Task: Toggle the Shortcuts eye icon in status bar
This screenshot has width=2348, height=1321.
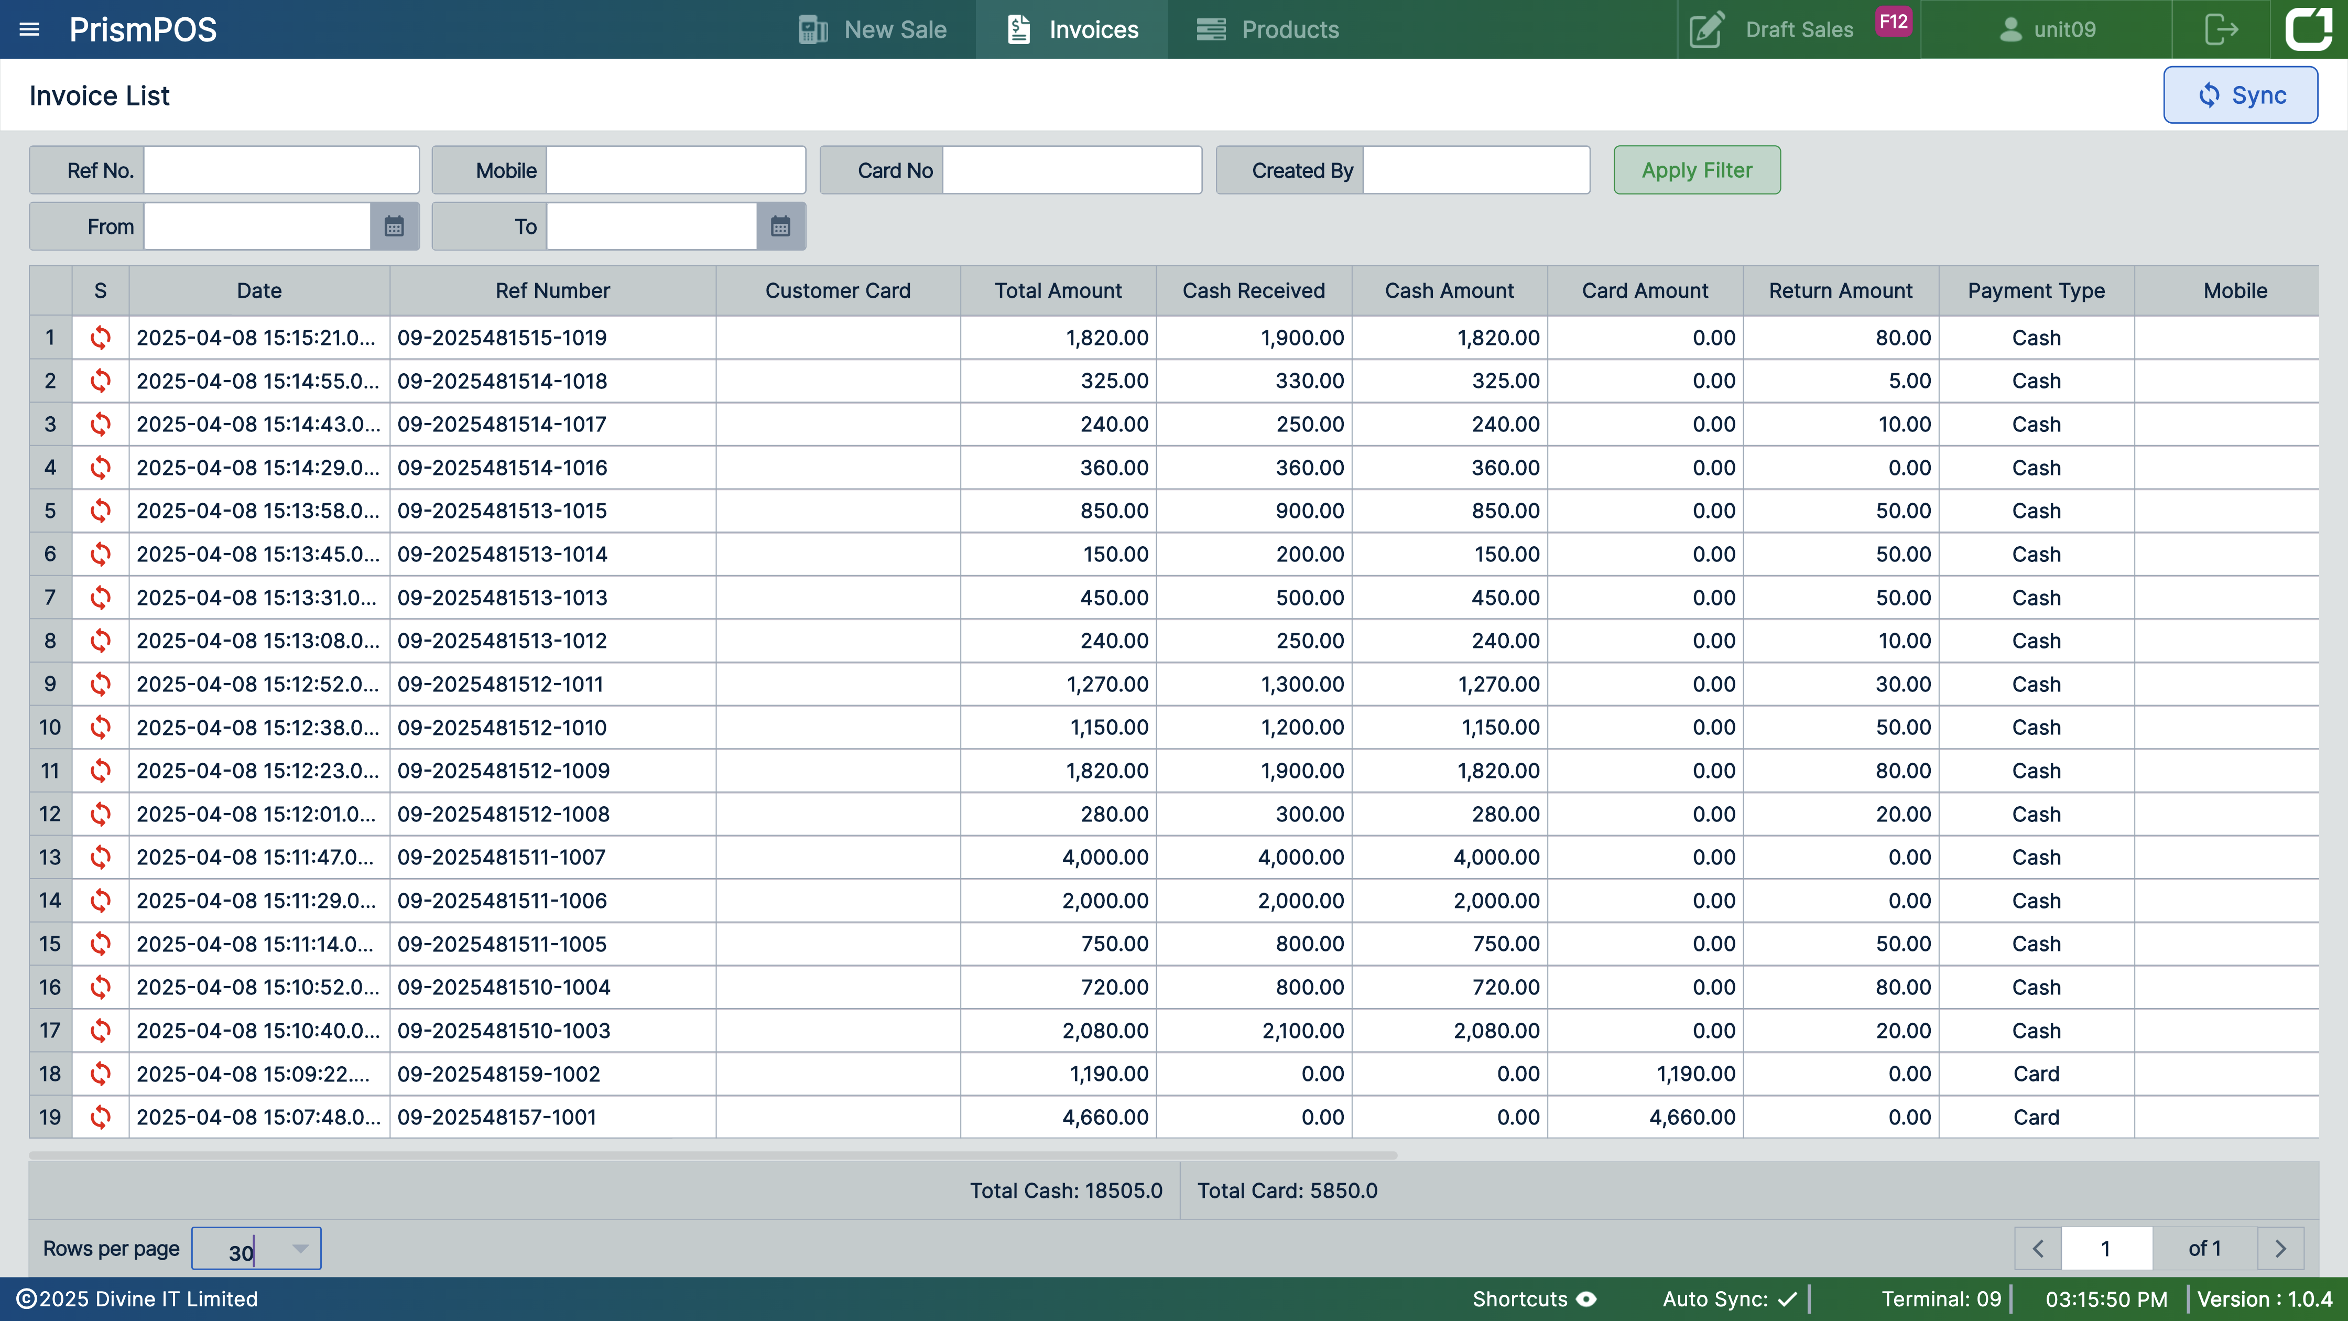Action: [1586, 1298]
